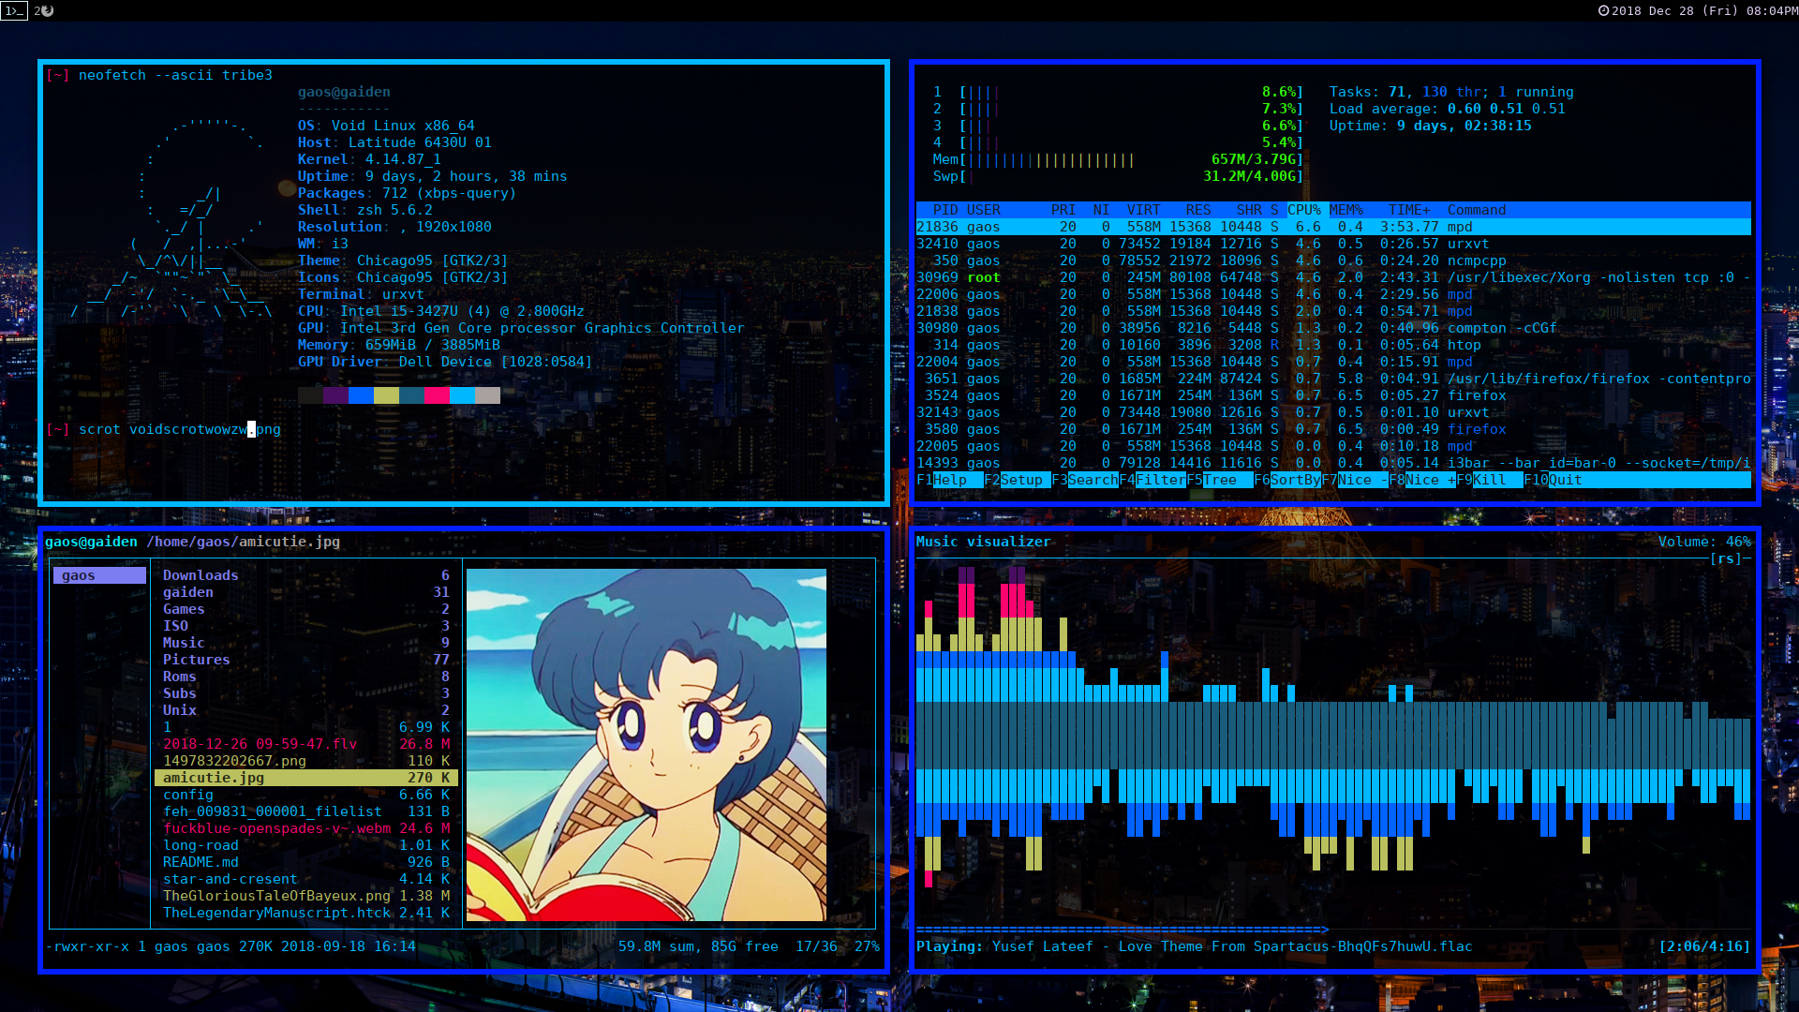Click F10 Quit in htop

(x=1553, y=480)
